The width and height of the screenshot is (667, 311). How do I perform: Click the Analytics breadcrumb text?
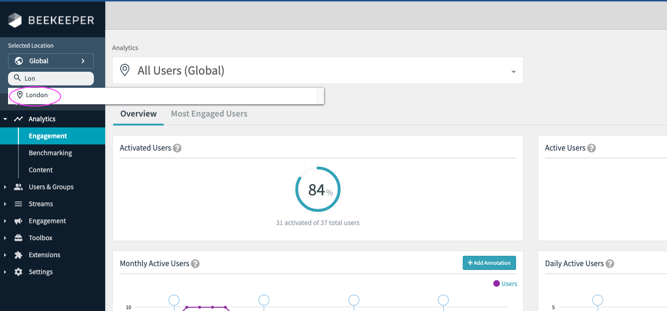[x=125, y=48]
